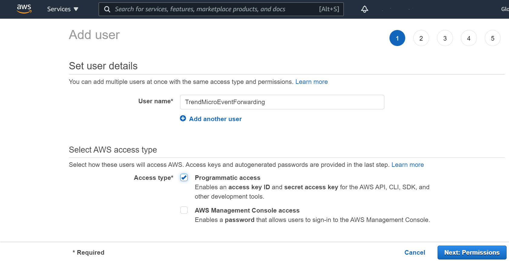
Task: Select wizard step 1 circle
Action: [397, 38]
